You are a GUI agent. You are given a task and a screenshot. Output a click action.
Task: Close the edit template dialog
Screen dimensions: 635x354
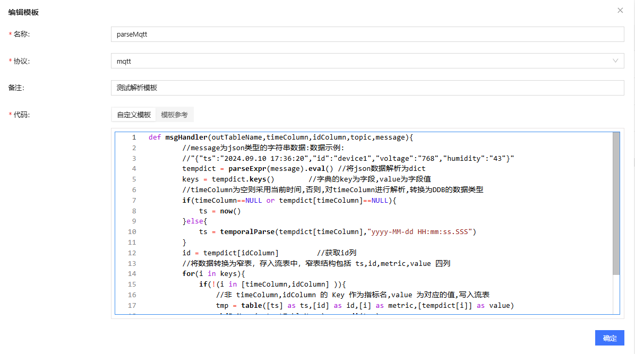(620, 11)
